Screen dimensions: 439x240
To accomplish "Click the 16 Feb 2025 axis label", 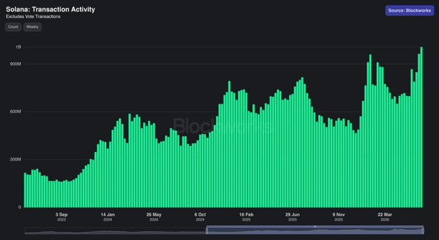I will click(246, 217).
